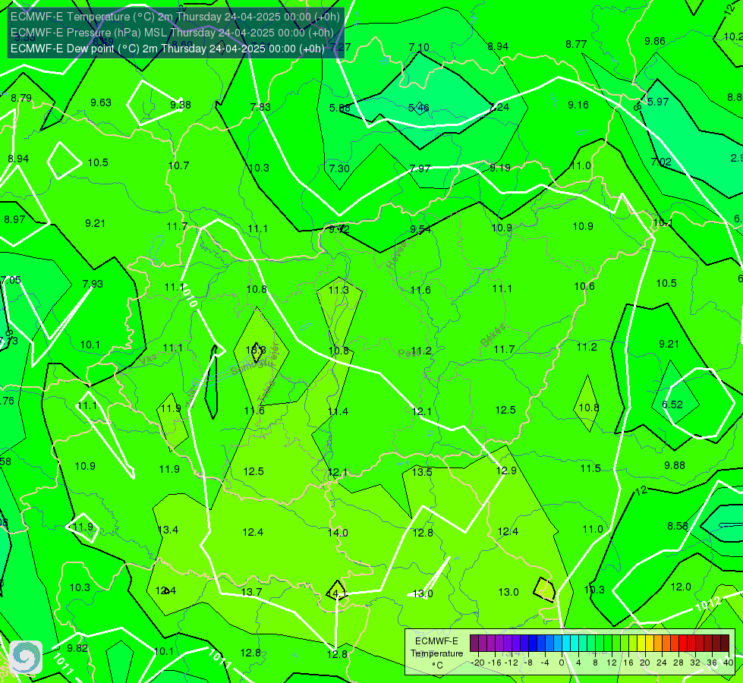Click the temperature value 7.97

420,168
